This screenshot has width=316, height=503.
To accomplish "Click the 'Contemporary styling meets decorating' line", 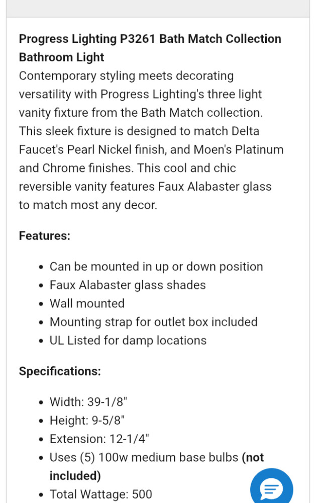I will point(126,76).
